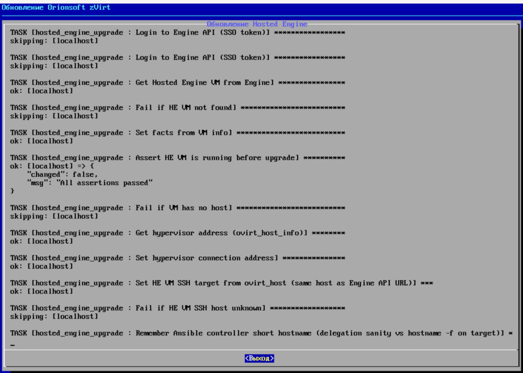
Task: Click the closing brace after the assertion output
Action: click(x=12, y=191)
